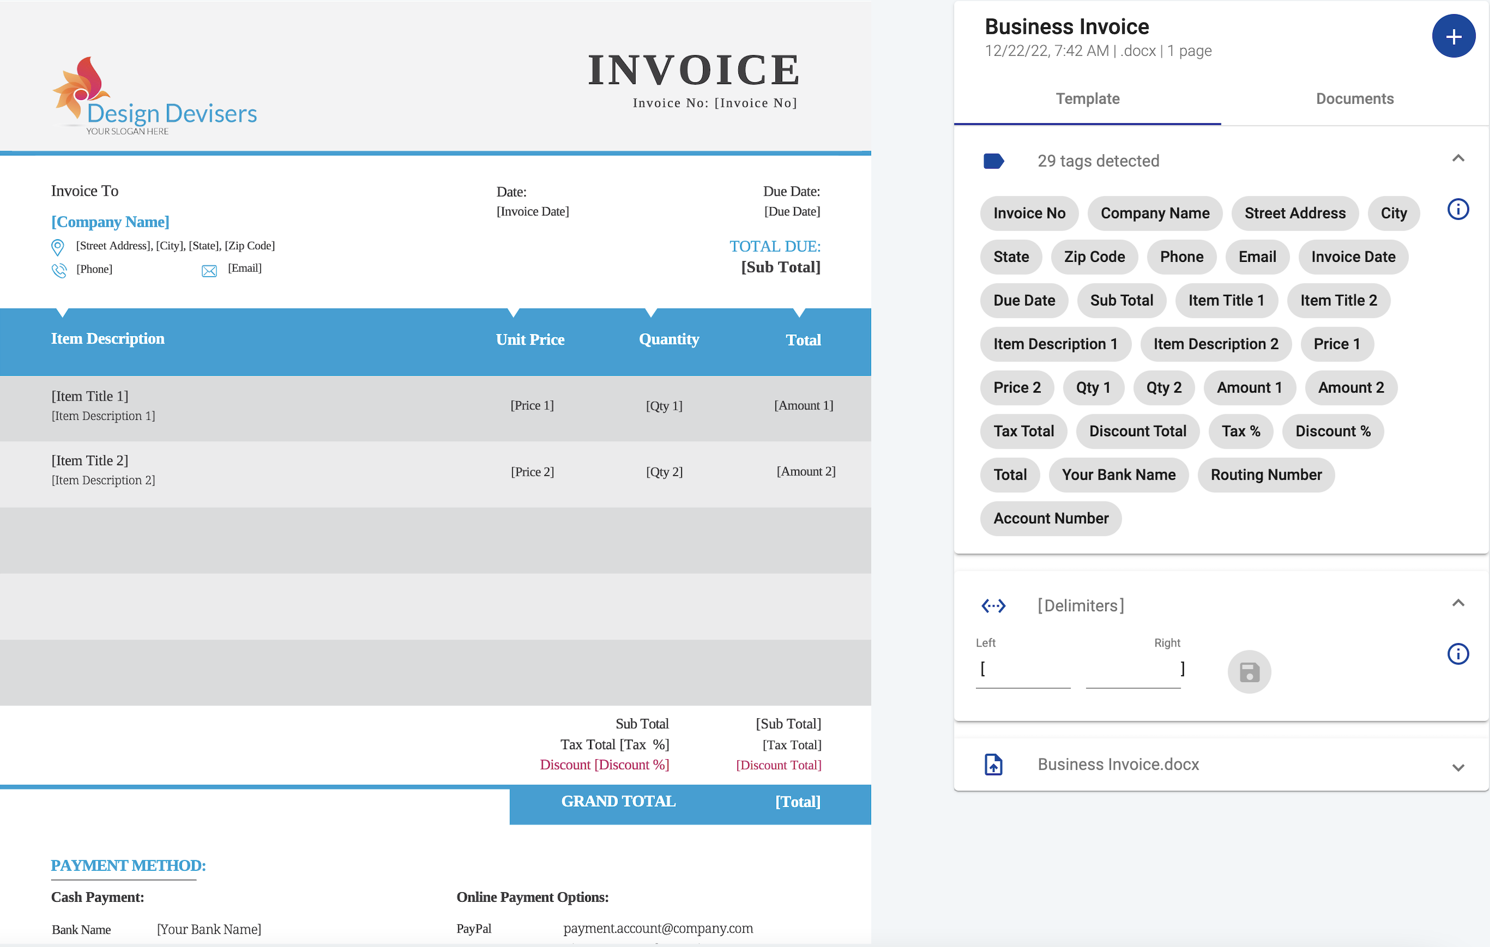Switch to the Documents tab
The width and height of the screenshot is (1490, 947).
click(1355, 98)
